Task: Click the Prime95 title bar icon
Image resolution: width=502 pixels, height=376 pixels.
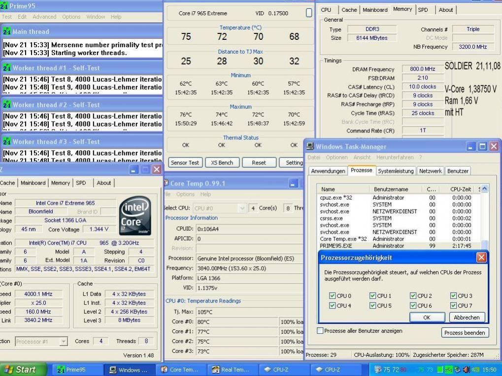Action: pyautogui.click(x=4, y=6)
